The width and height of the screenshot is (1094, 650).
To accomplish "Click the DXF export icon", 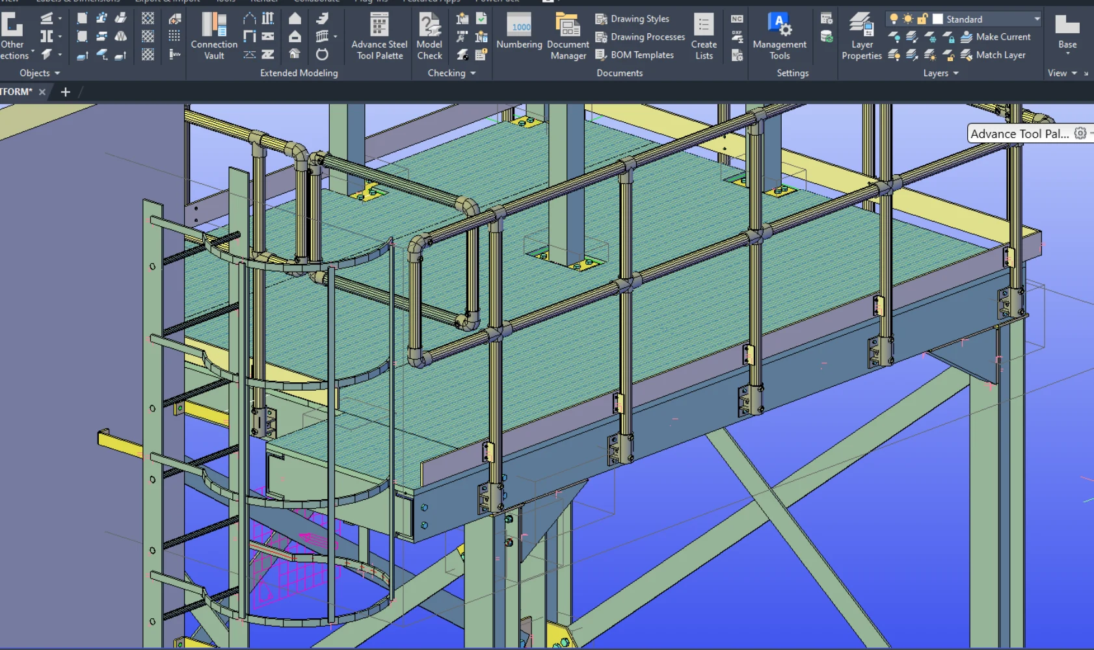I will (737, 36).
